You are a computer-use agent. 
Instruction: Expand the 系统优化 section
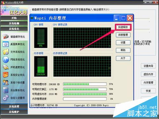14,29
